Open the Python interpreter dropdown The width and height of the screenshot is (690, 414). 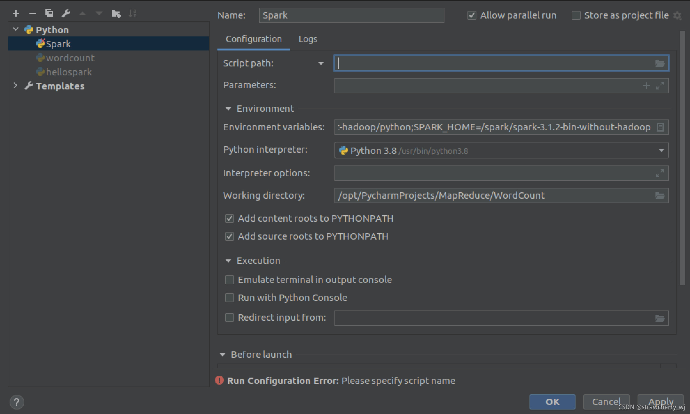pyautogui.click(x=661, y=150)
